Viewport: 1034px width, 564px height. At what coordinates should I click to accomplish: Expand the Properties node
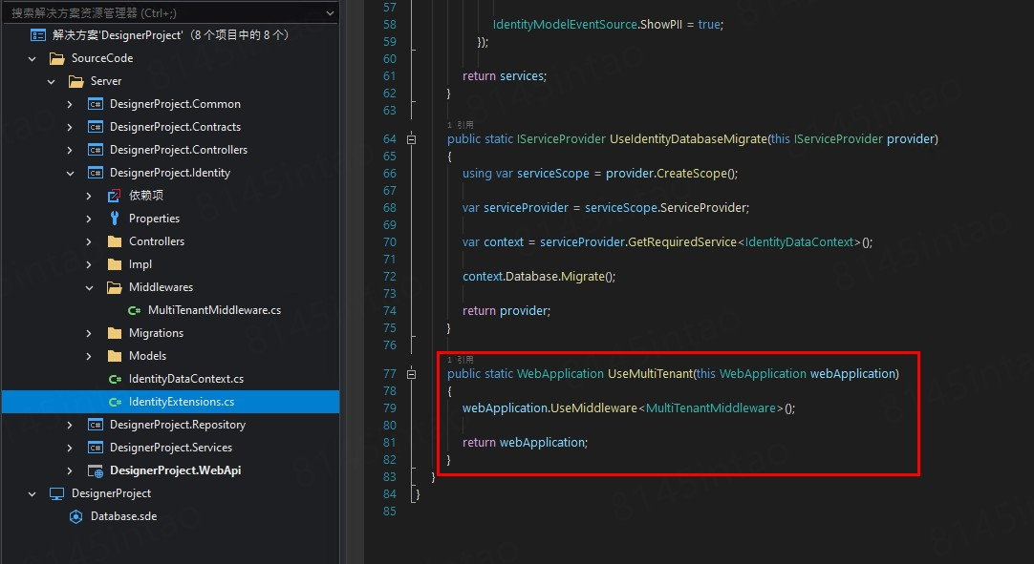pos(89,219)
